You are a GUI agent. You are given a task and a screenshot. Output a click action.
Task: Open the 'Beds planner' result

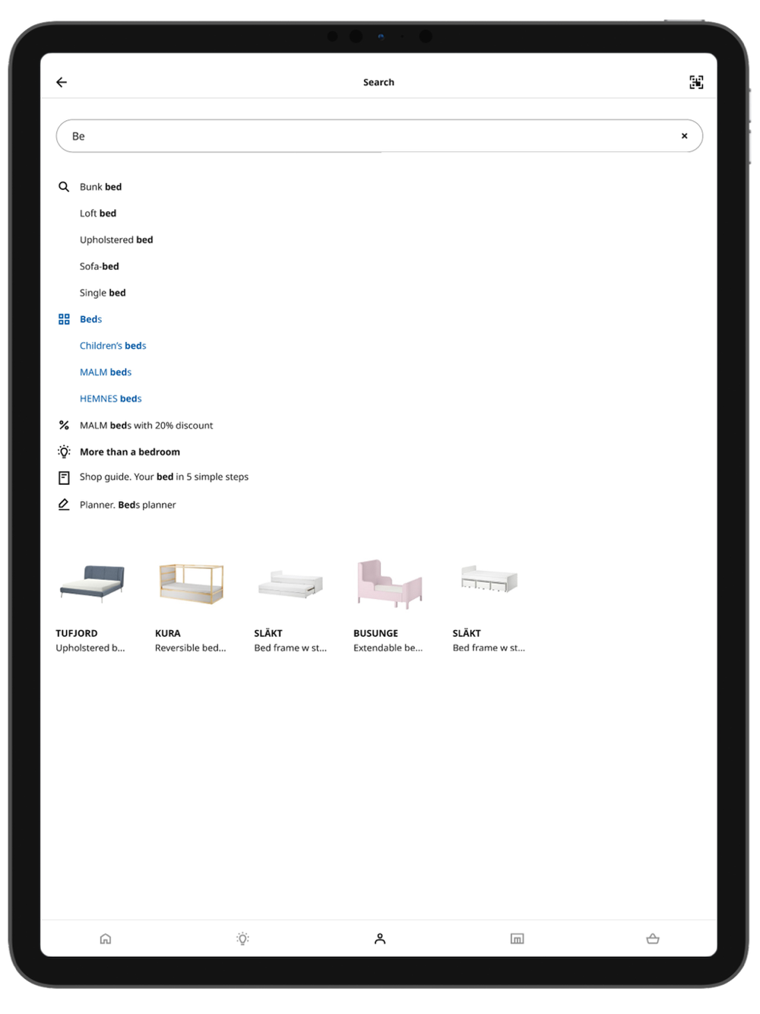point(128,505)
